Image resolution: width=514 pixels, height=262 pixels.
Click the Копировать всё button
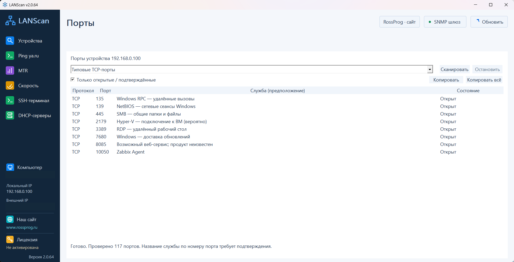click(484, 80)
